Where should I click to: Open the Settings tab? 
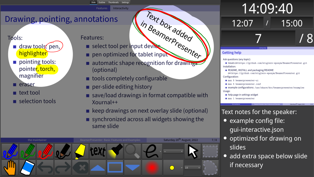(125, 2)
